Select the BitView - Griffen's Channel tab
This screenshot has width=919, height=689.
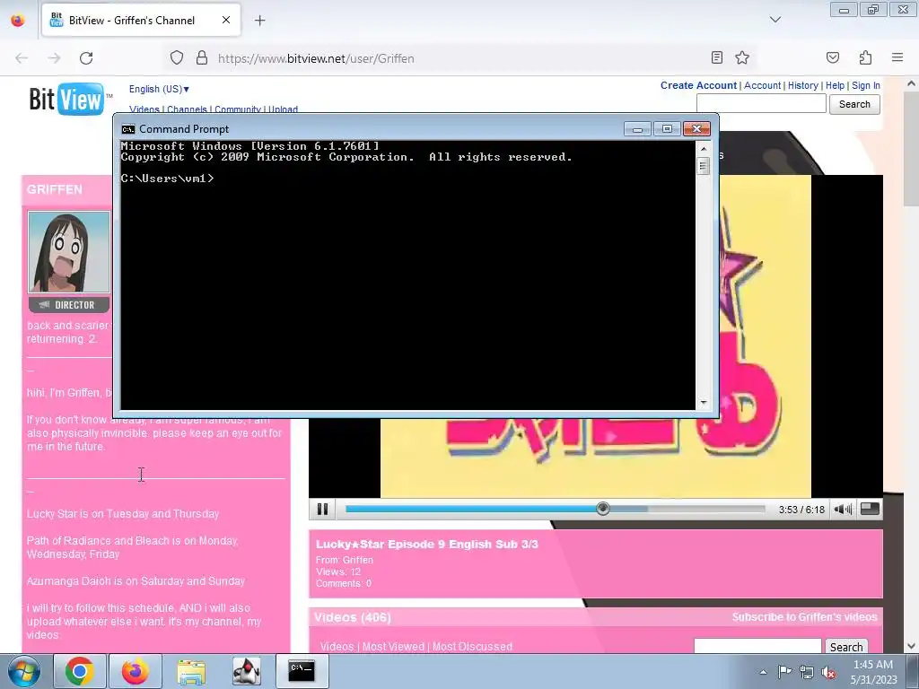[141, 20]
